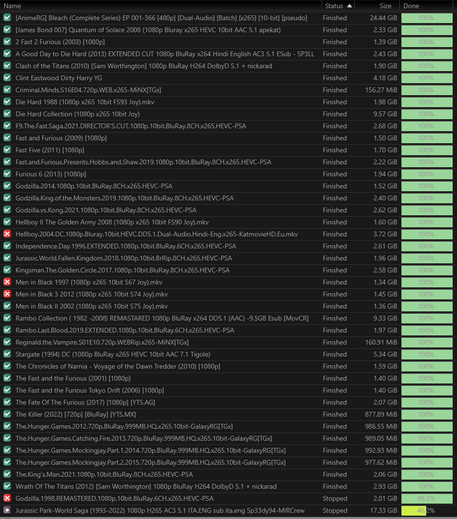This screenshot has width=457, height=519.
Task: Select Kingsman.The.Golden.Circle.2017 torrent
Action: (x=123, y=270)
